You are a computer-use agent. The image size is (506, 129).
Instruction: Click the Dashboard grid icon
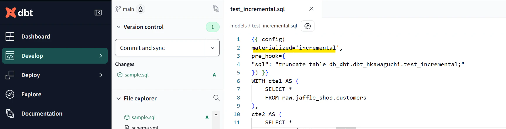[x=10, y=36]
